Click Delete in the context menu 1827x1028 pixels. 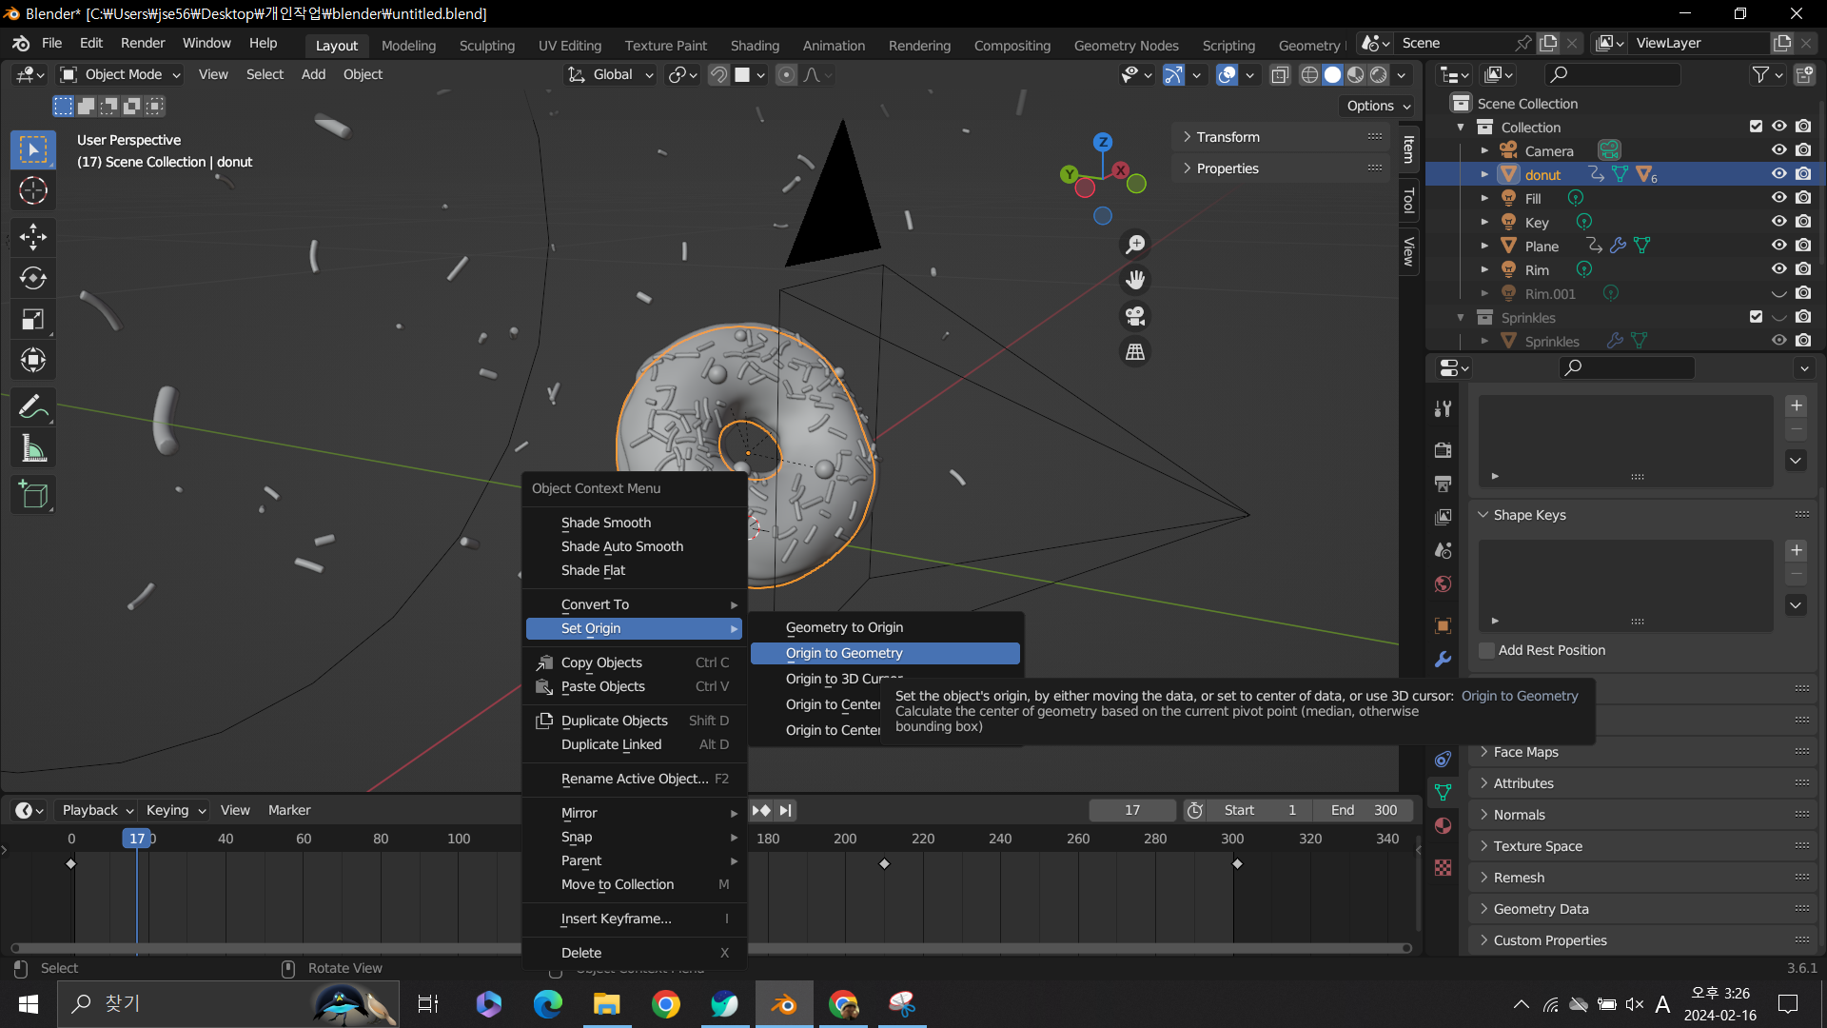pos(635,953)
